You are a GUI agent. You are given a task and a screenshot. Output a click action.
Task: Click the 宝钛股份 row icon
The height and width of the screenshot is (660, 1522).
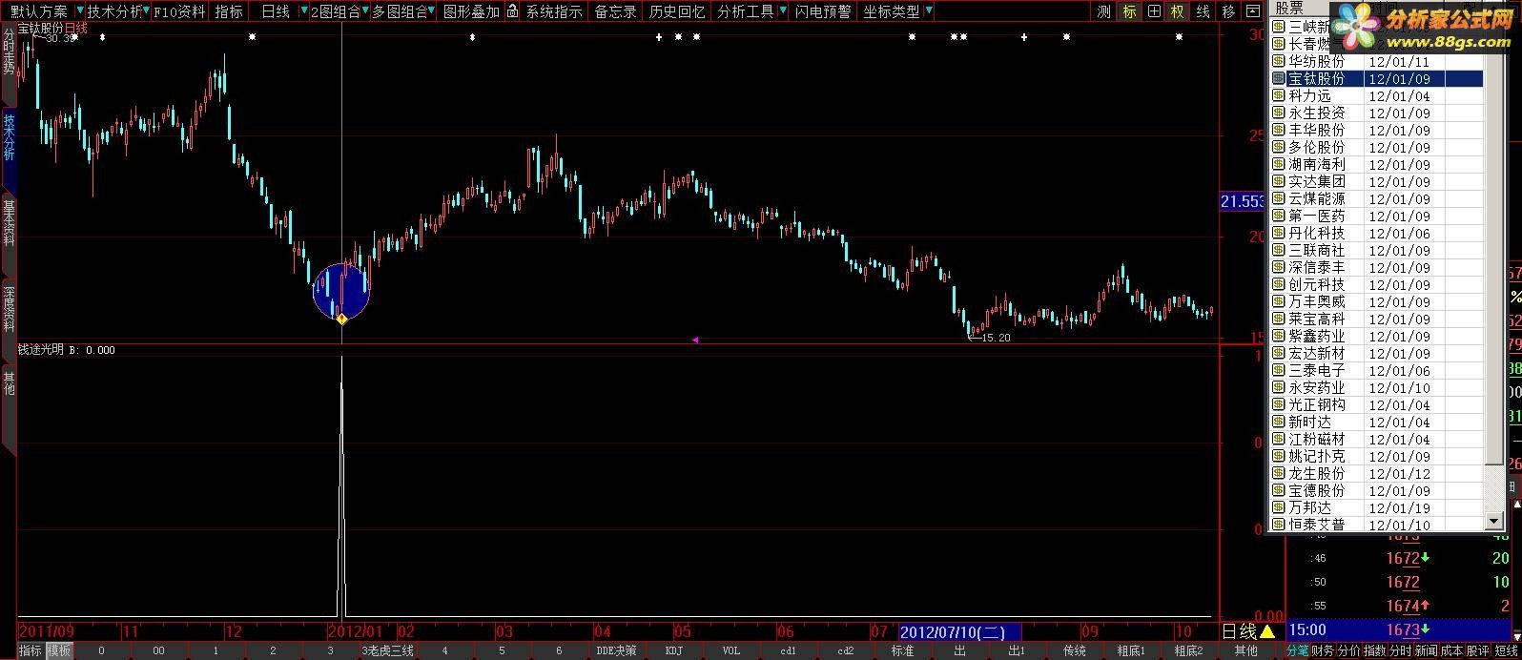pos(1279,79)
